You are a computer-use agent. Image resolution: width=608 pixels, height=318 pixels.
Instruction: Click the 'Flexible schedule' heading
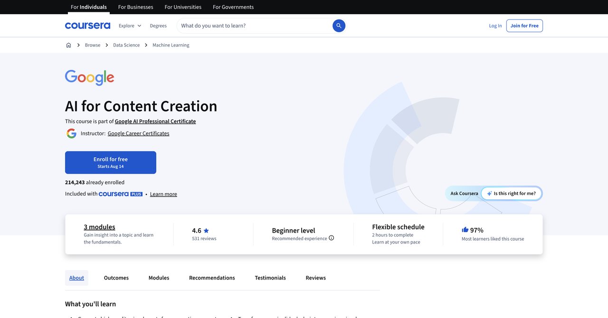tap(399, 227)
